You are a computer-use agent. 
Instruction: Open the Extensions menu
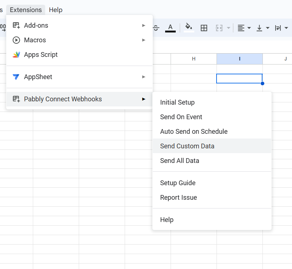26,10
